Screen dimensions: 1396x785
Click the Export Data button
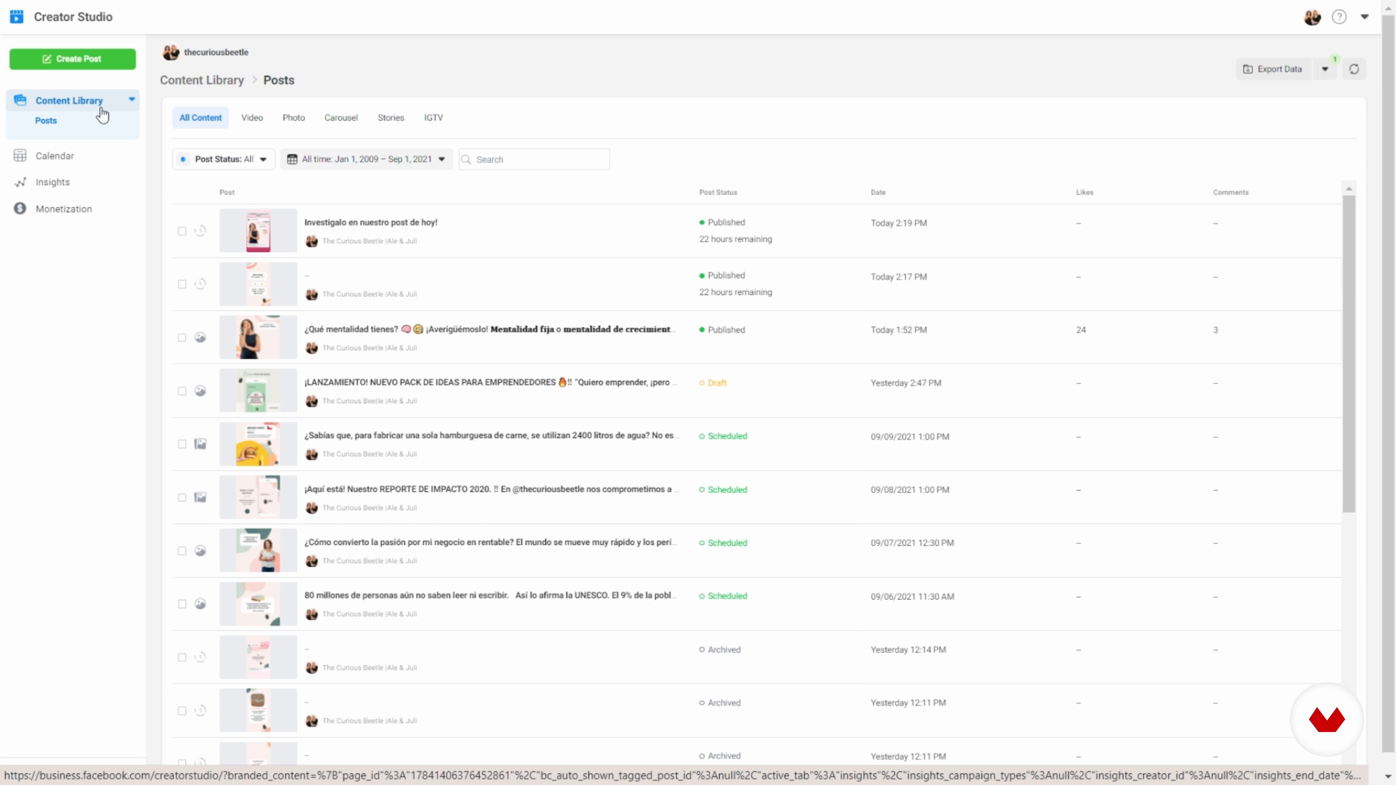click(1273, 69)
